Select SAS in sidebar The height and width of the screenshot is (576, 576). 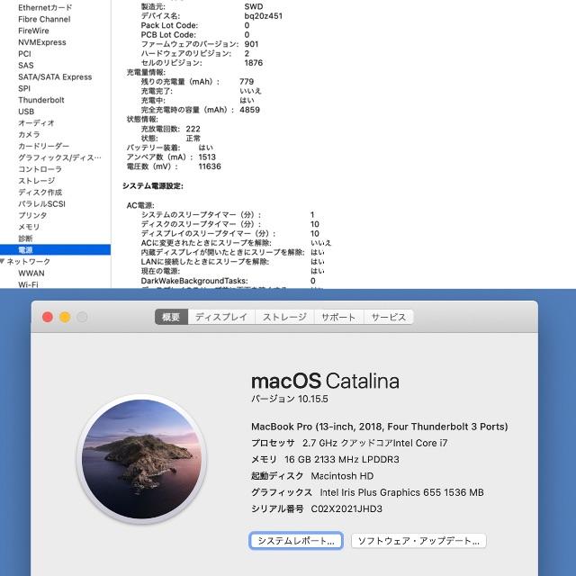click(x=26, y=66)
